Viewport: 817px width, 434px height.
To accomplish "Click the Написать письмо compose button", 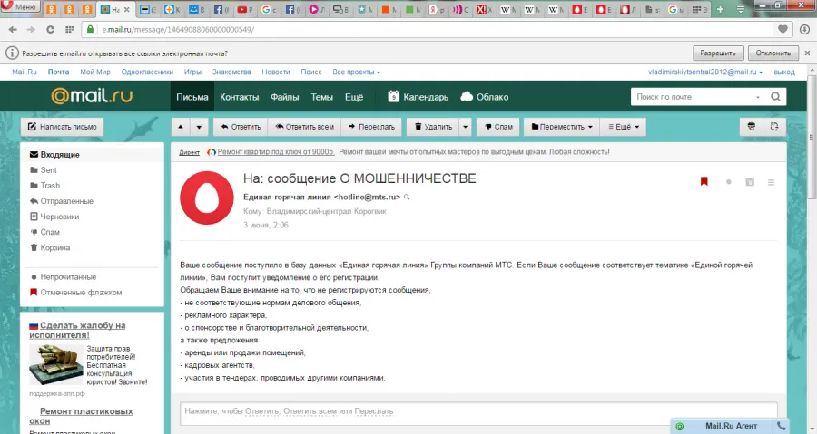I will click(62, 127).
